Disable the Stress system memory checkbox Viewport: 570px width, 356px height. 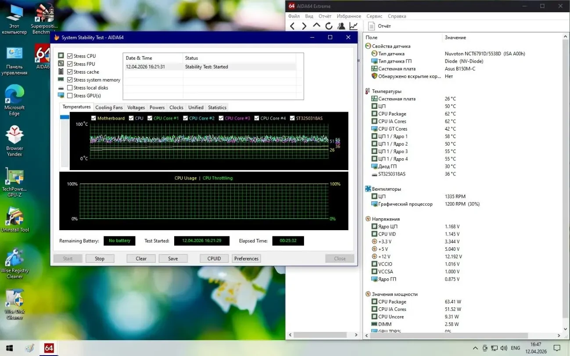point(69,80)
